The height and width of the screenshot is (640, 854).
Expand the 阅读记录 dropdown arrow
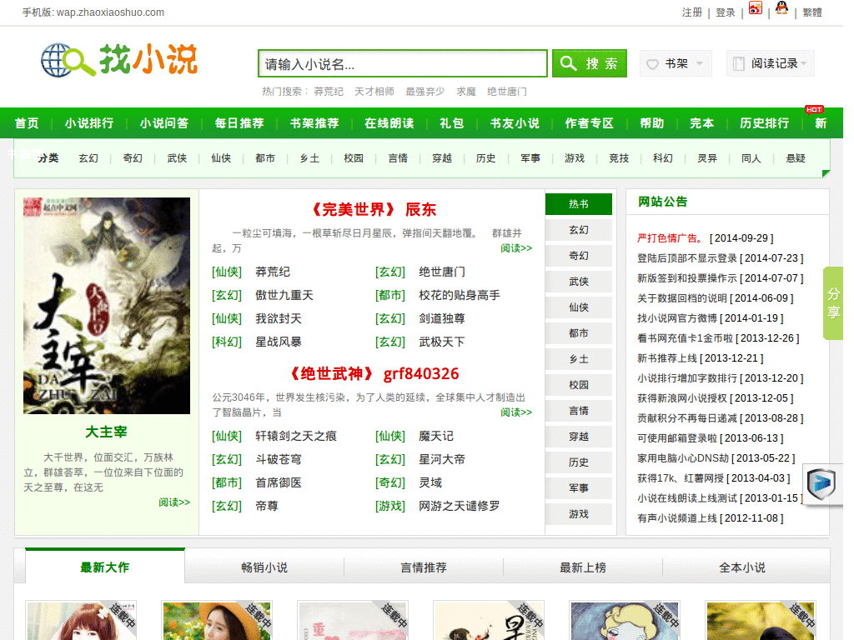point(803,63)
